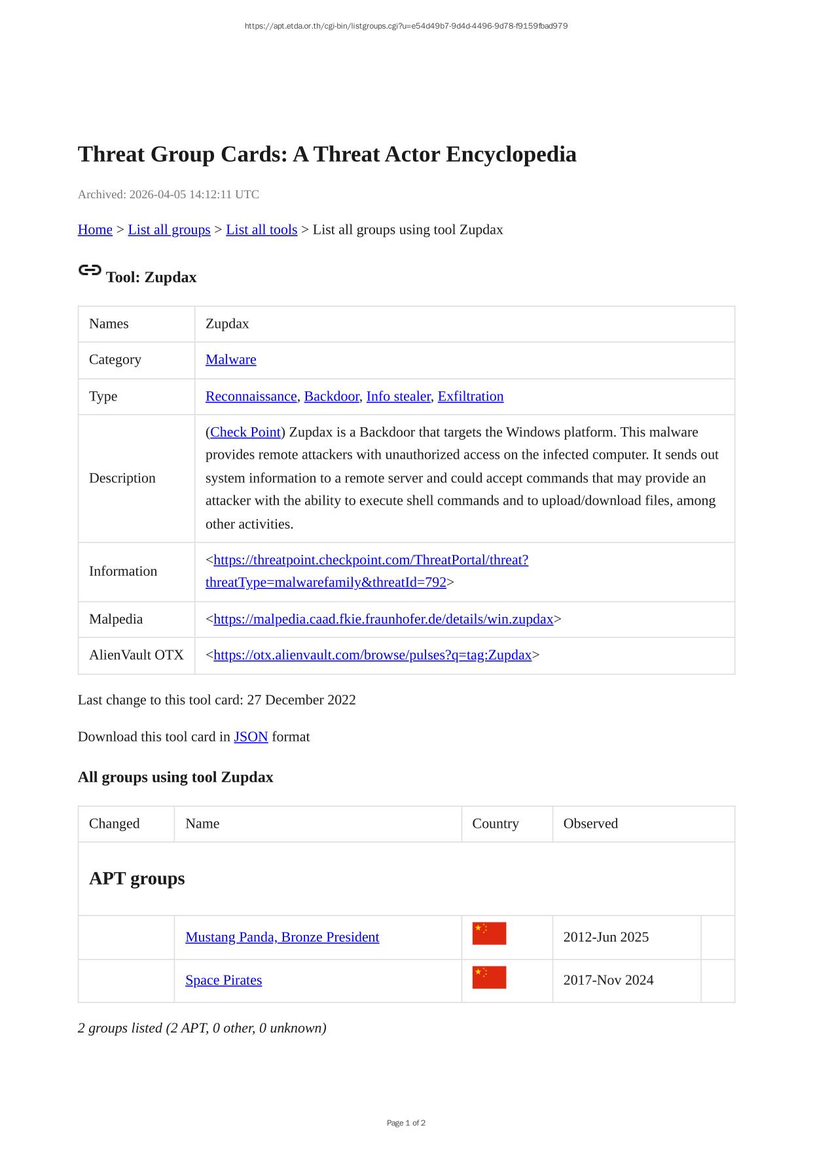The image size is (813, 1149).
Task: Open the Malware category link
Action: point(230,360)
